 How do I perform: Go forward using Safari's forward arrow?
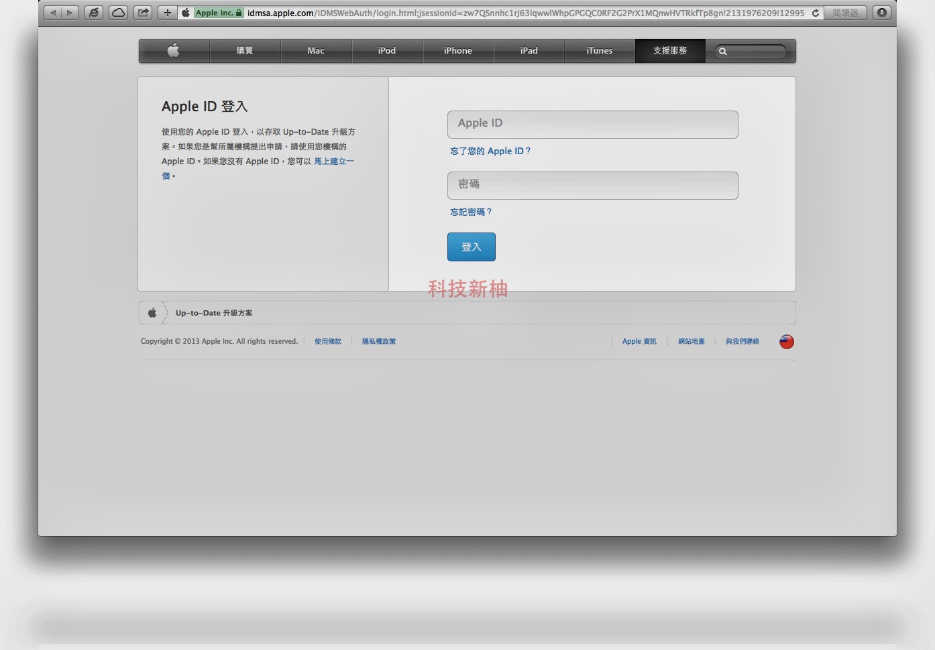point(70,13)
